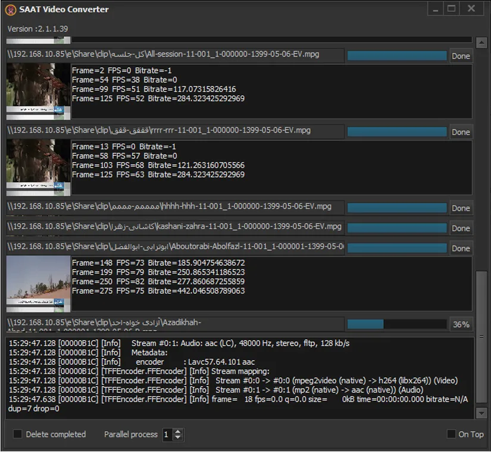Click the Parallel process number field
The image size is (491, 452).
point(168,434)
